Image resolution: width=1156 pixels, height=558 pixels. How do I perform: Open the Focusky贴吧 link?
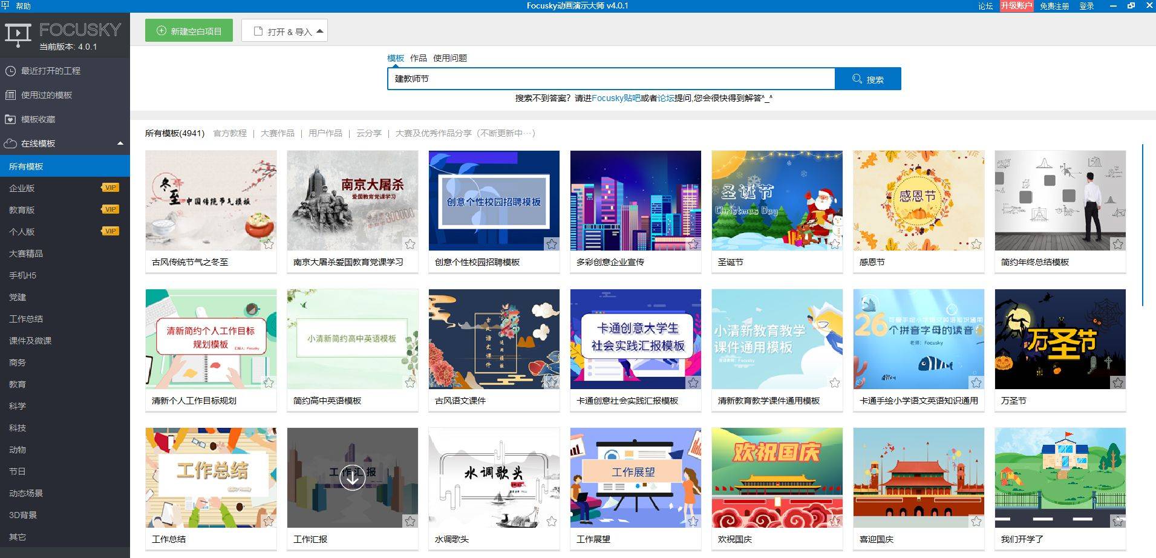615,98
